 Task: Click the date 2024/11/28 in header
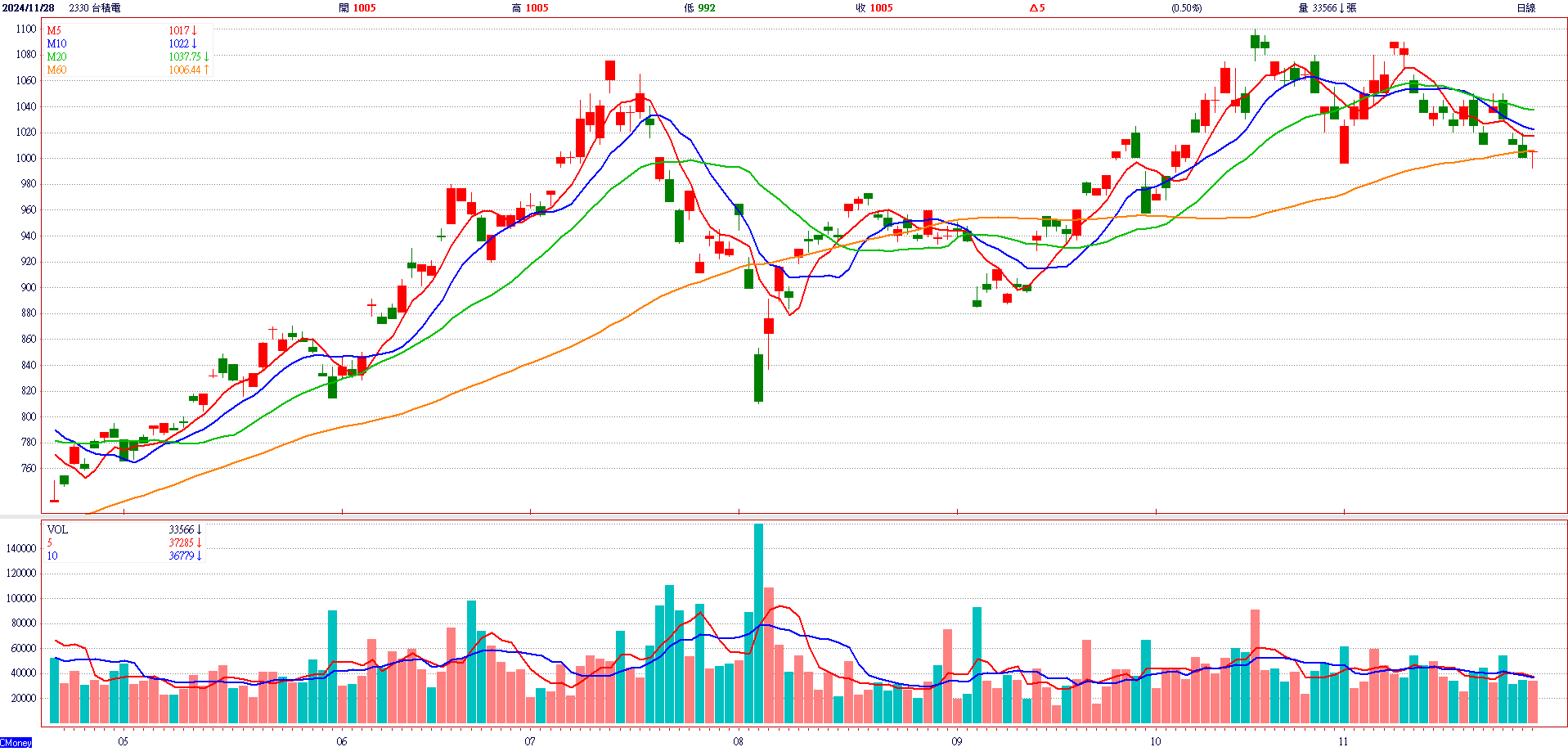tap(29, 8)
